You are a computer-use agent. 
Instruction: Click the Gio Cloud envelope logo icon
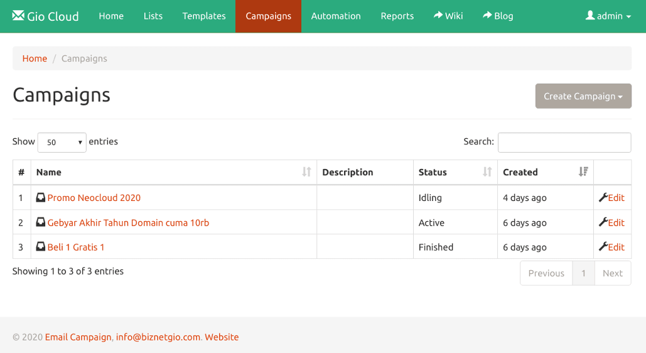click(x=18, y=16)
